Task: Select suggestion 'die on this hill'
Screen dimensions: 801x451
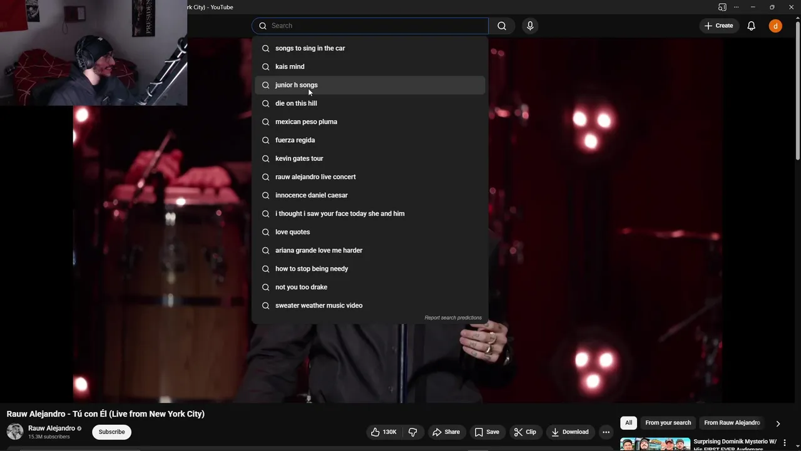Action: (x=370, y=103)
